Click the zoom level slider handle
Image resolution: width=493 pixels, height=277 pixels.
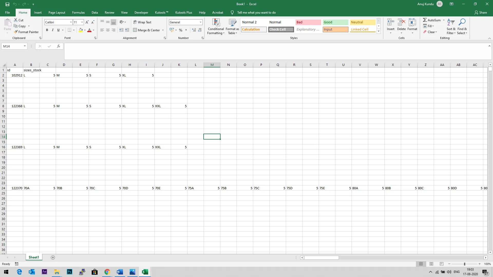click(x=464, y=264)
